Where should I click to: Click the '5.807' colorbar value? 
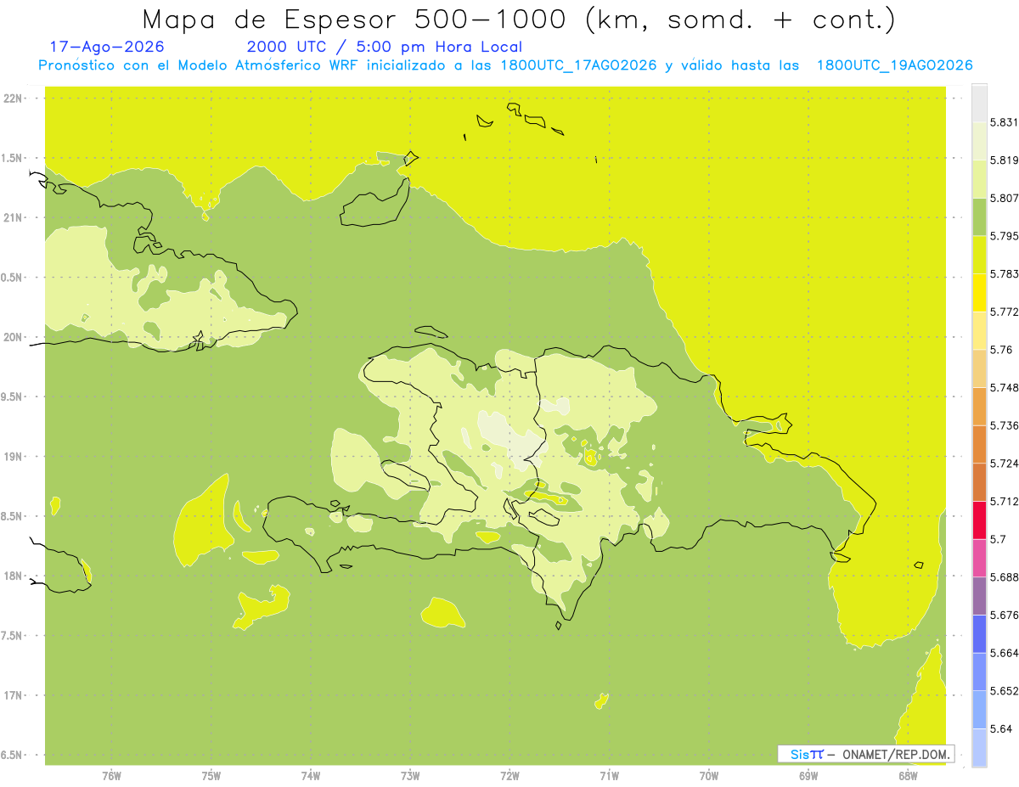click(1004, 198)
